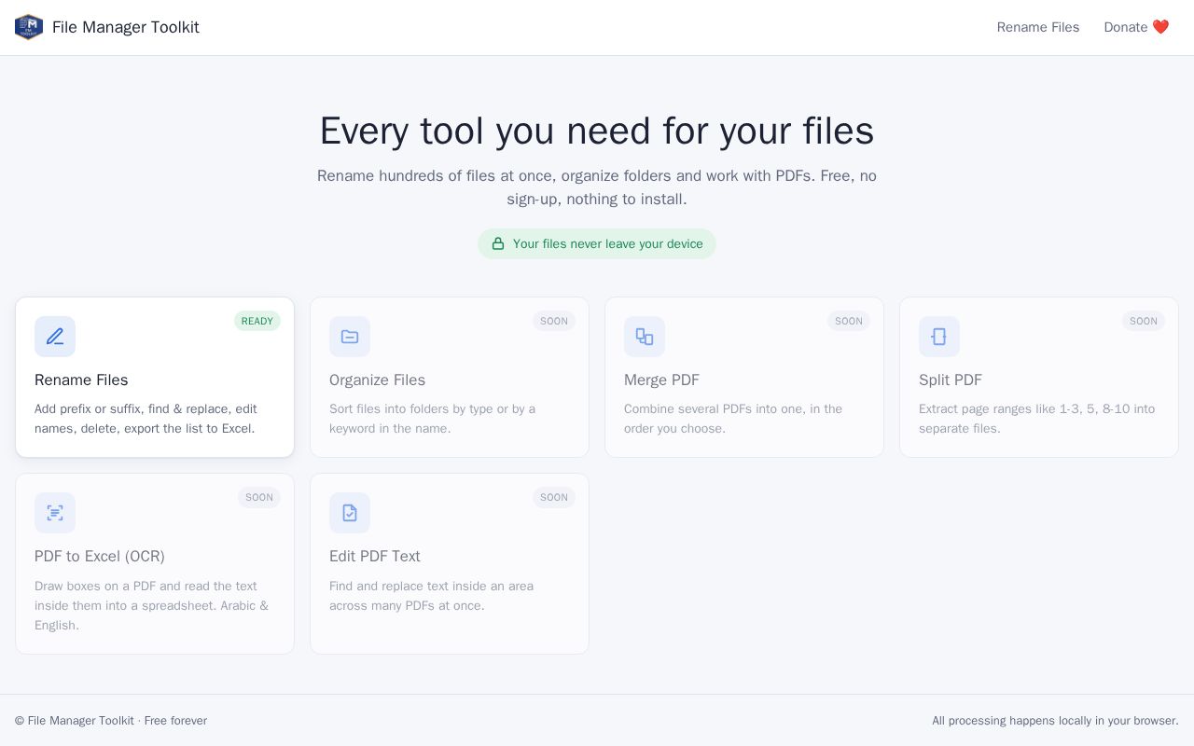Click the 'Rename hundreds of files at once' subtitle
This screenshot has width=1194, height=746.
597,187
